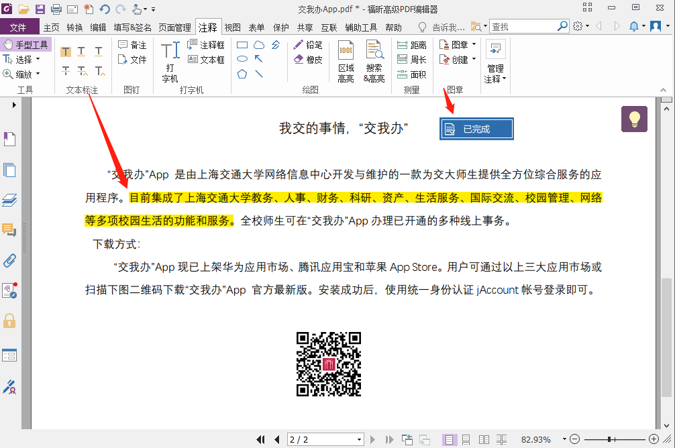Select the rectangle drawing tool
Viewport: 675px width, 448px height.
[x=242, y=45]
